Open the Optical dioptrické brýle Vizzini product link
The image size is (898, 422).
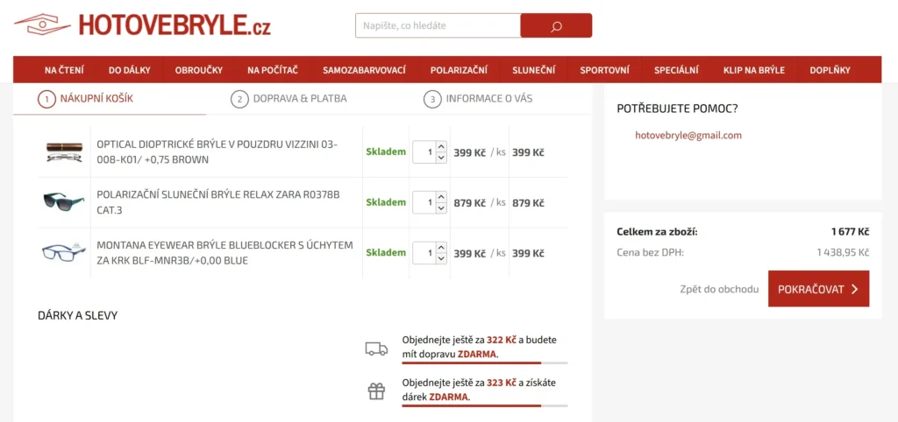click(x=217, y=152)
